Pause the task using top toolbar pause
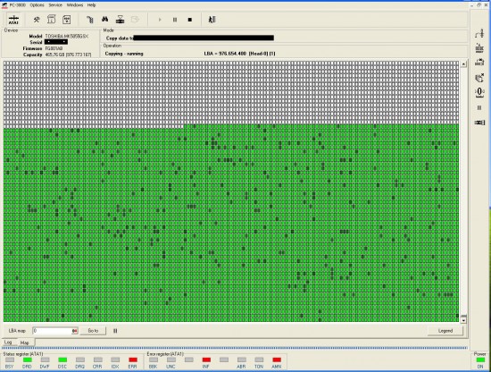The height and width of the screenshot is (372, 491). coord(175,20)
